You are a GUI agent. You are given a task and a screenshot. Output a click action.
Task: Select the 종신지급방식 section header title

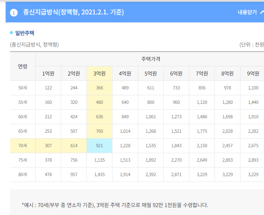73,12
